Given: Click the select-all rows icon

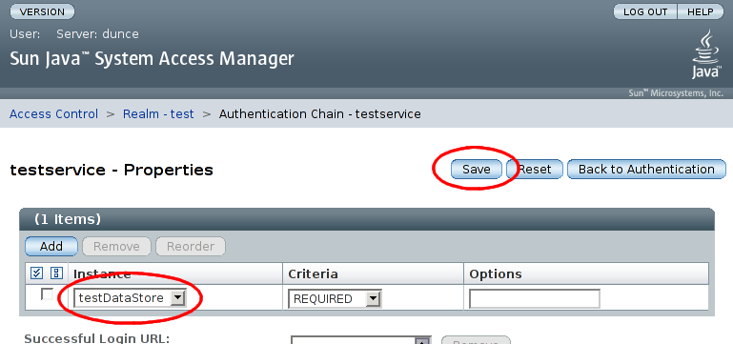Looking at the screenshot, I should [36, 273].
